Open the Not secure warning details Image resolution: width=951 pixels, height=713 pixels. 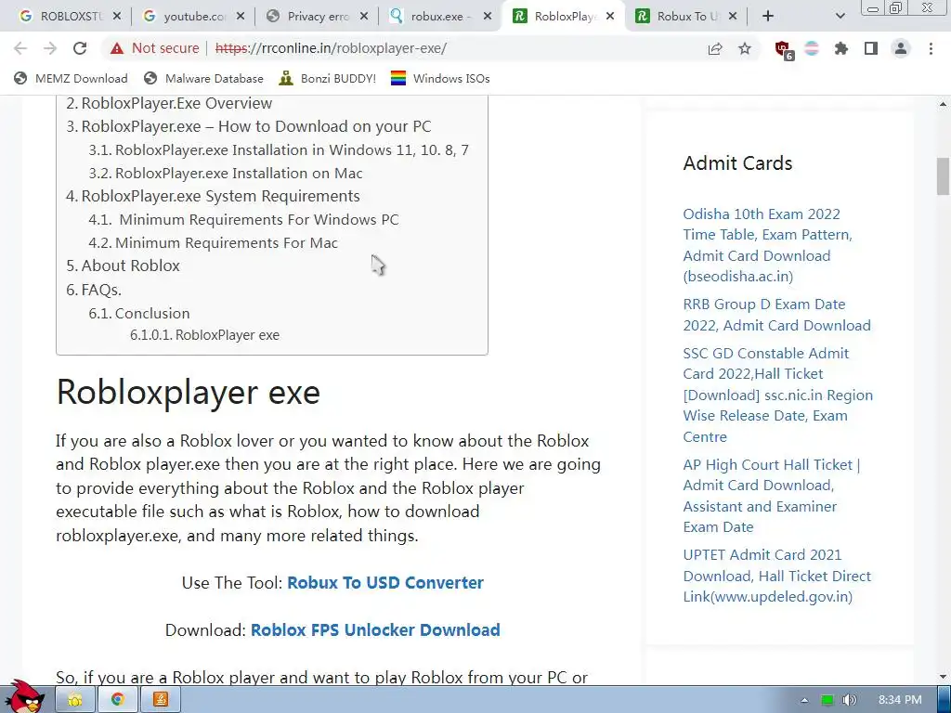[x=155, y=48]
